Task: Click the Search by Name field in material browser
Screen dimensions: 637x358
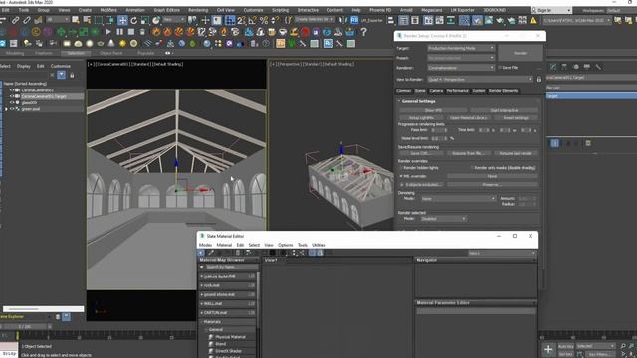Action: pyautogui.click(x=232, y=267)
